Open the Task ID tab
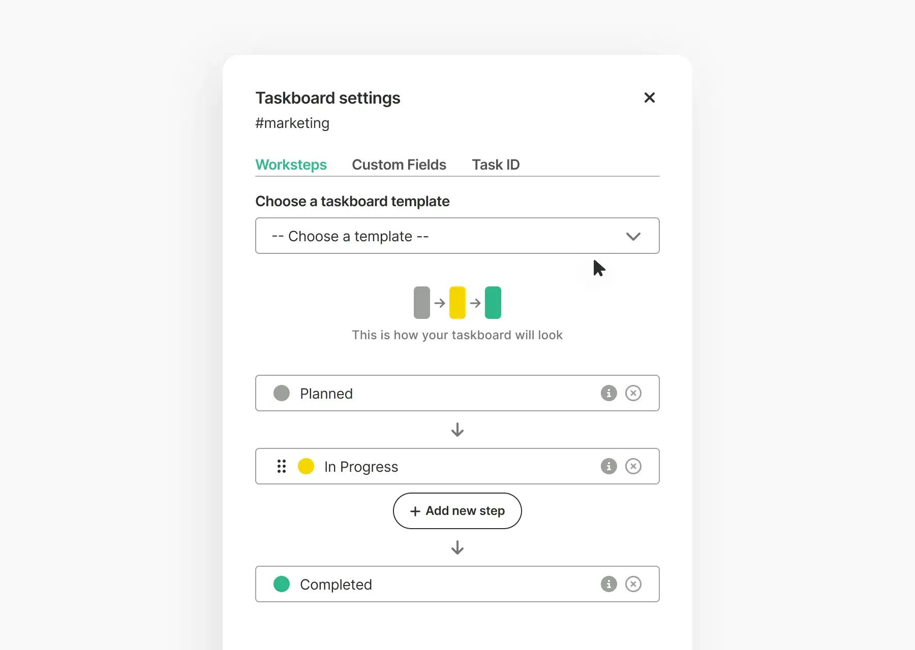This screenshot has width=915, height=650. (x=495, y=165)
